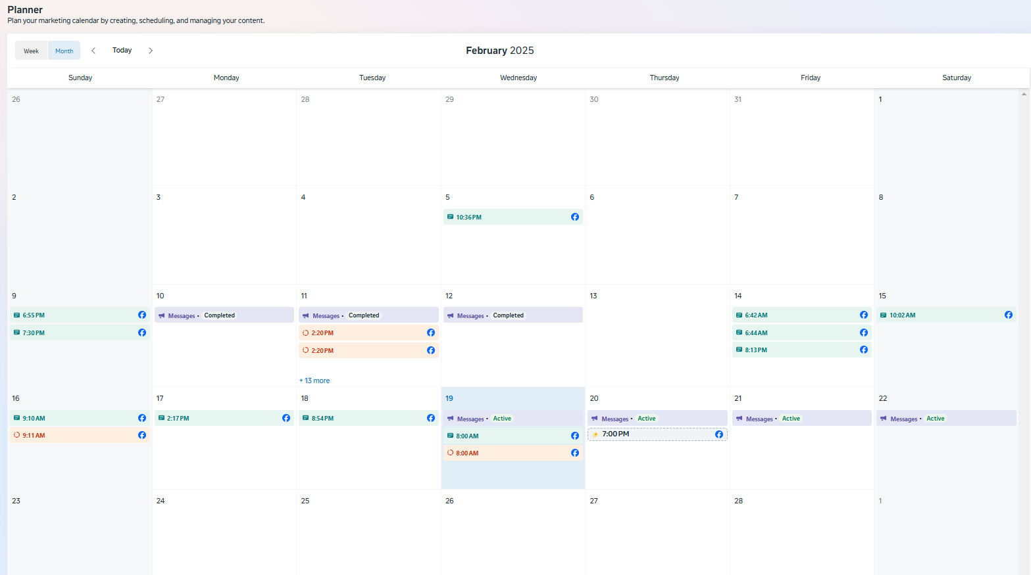Click Facebook icon on the 10:02 AM post
1031x575 pixels.
pos(1009,315)
